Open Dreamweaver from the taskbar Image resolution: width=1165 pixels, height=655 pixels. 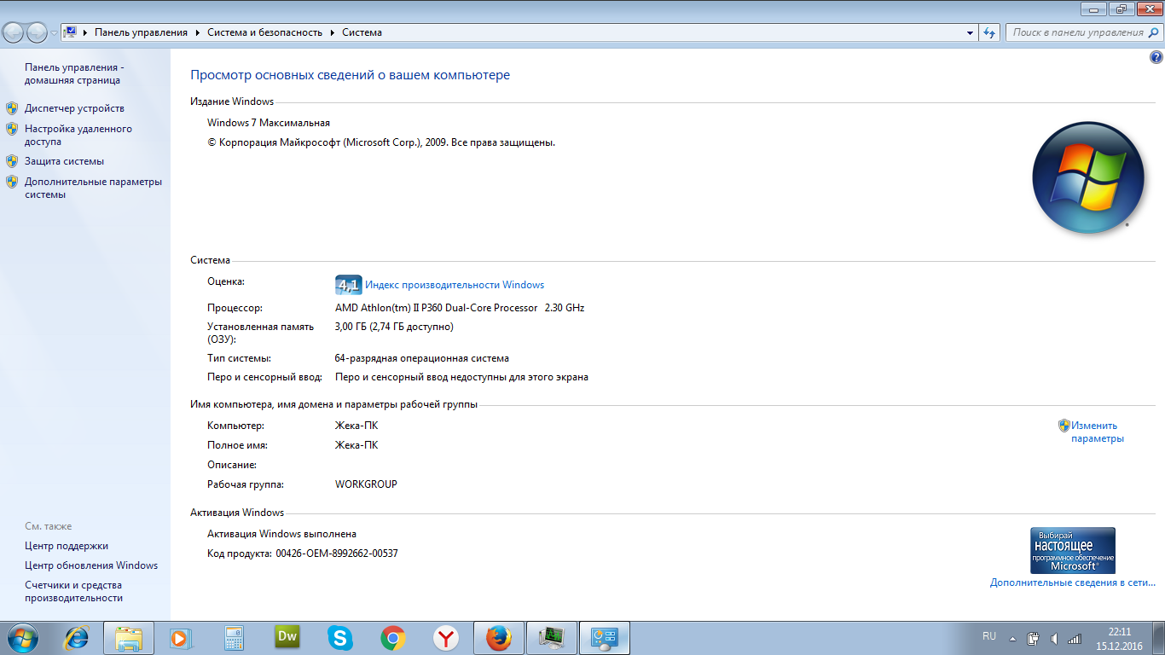coord(287,637)
